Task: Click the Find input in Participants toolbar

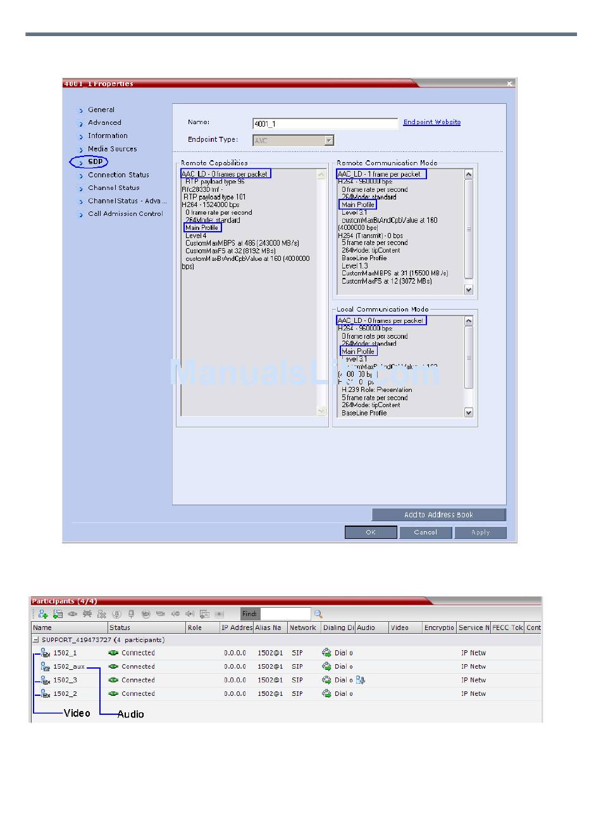Action: point(285,614)
